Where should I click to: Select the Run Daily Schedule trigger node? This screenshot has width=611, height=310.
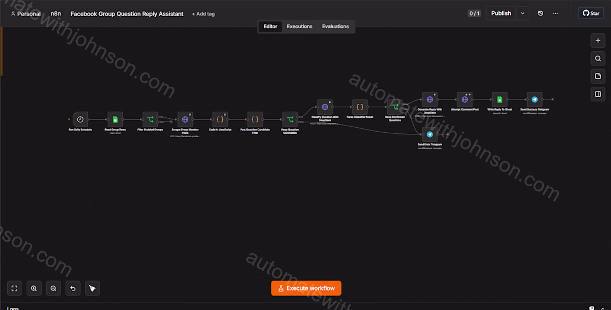(x=81, y=119)
